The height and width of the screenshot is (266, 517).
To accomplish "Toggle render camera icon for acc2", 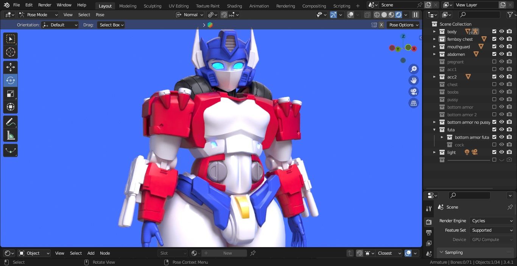I will (x=509, y=77).
